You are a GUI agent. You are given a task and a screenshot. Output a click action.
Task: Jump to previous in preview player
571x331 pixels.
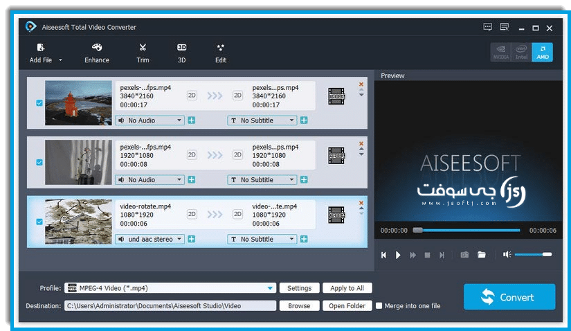[x=383, y=256]
